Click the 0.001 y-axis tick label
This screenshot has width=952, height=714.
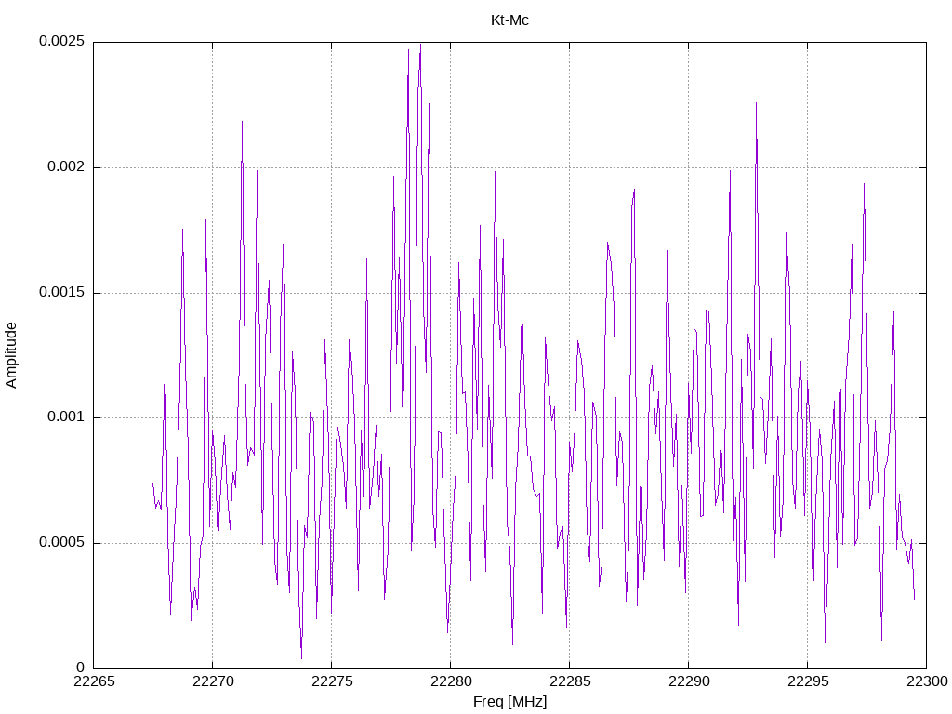coord(66,417)
